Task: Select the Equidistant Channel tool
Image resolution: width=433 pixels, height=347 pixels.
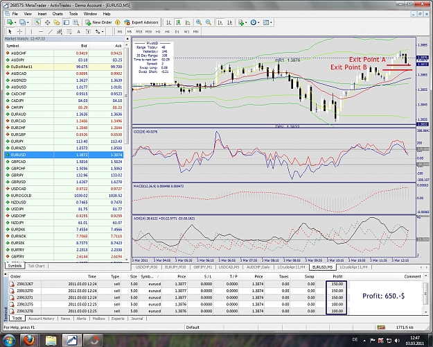Action: point(60,31)
